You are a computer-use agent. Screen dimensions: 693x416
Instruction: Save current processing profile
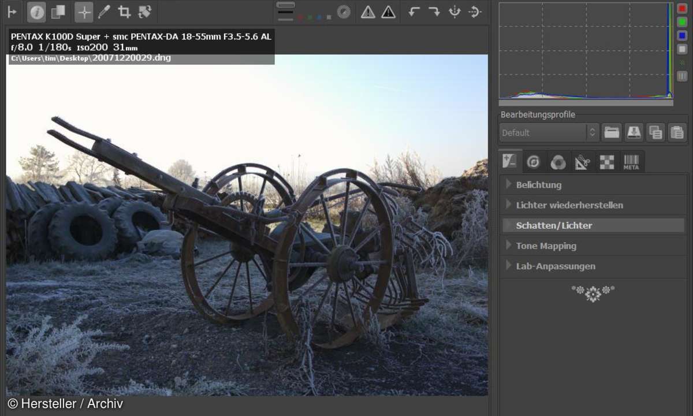[x=634, y=132]
